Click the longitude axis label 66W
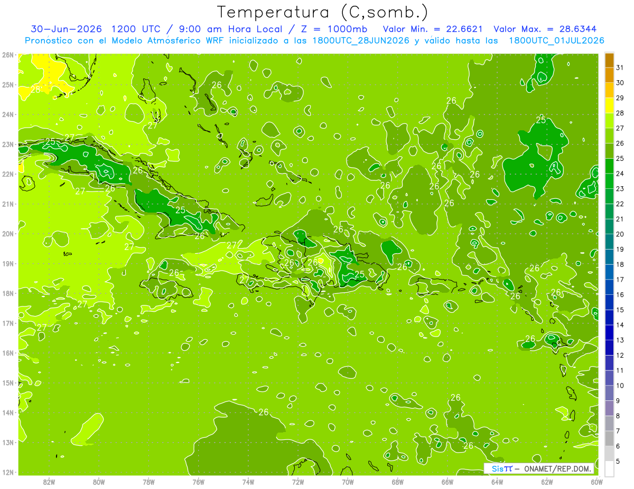634x489 pixels. 447,482
